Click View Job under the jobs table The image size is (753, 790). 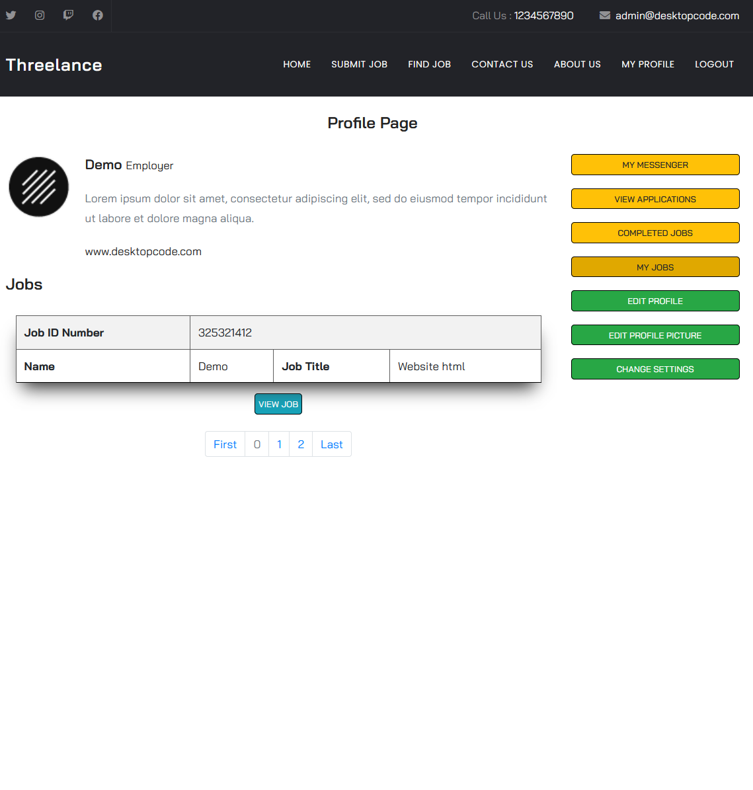point(278,404)
